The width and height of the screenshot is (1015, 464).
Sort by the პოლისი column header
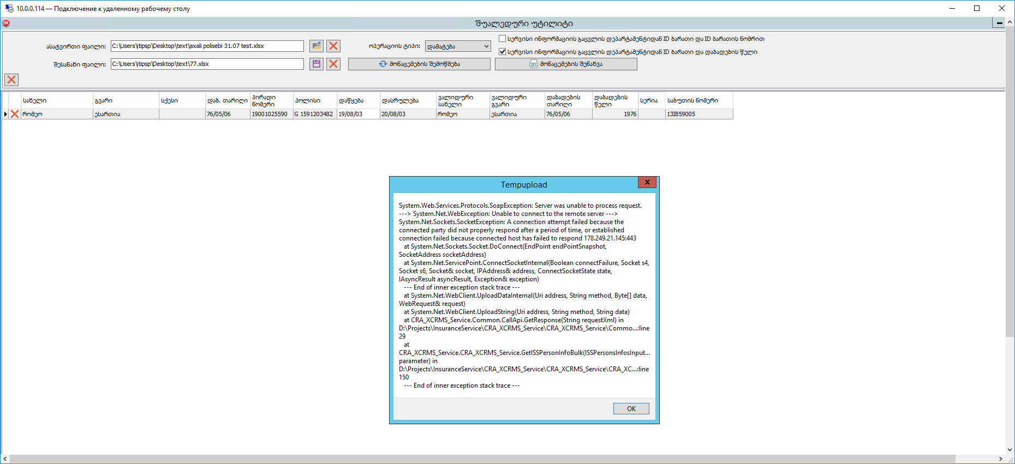point(315,101)
